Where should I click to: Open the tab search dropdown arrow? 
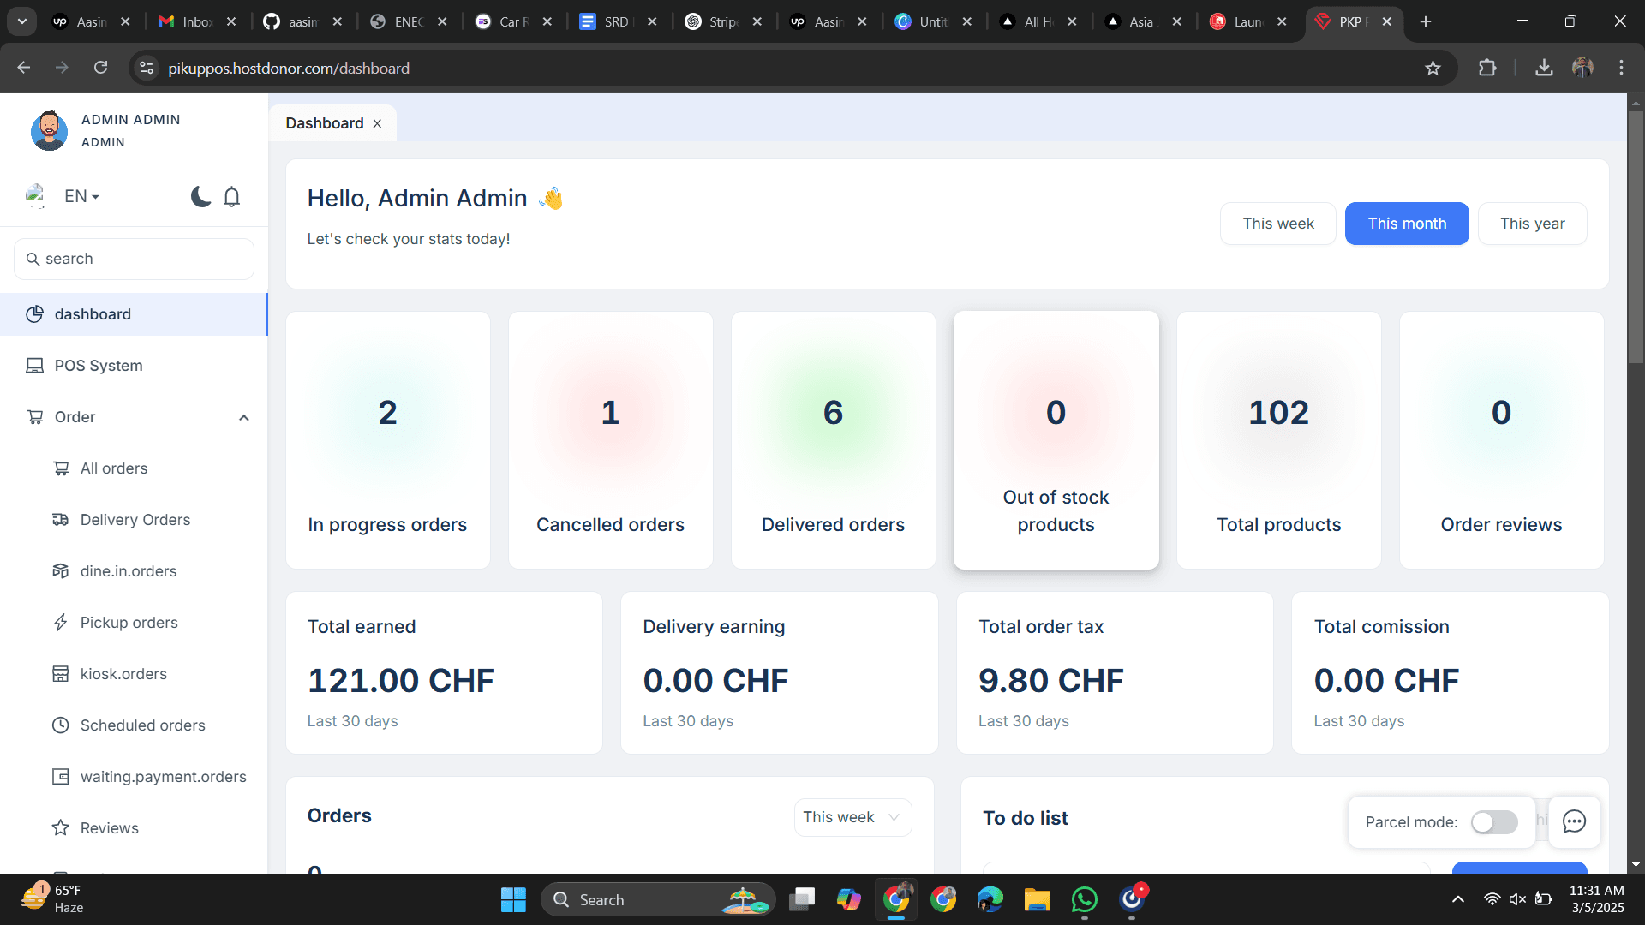22,21
